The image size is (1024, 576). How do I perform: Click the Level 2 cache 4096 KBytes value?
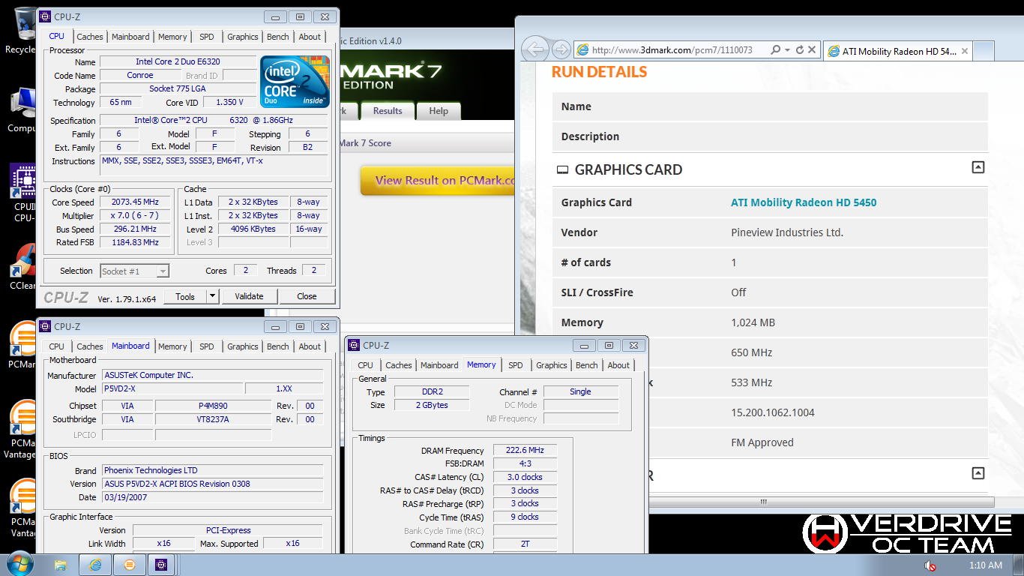[253, 229]
